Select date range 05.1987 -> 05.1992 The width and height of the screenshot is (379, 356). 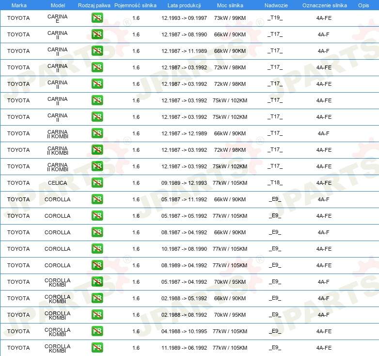(184, 216)
